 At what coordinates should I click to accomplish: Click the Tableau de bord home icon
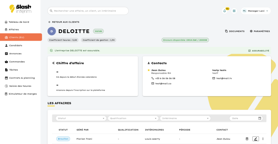(x=6, y=22)
